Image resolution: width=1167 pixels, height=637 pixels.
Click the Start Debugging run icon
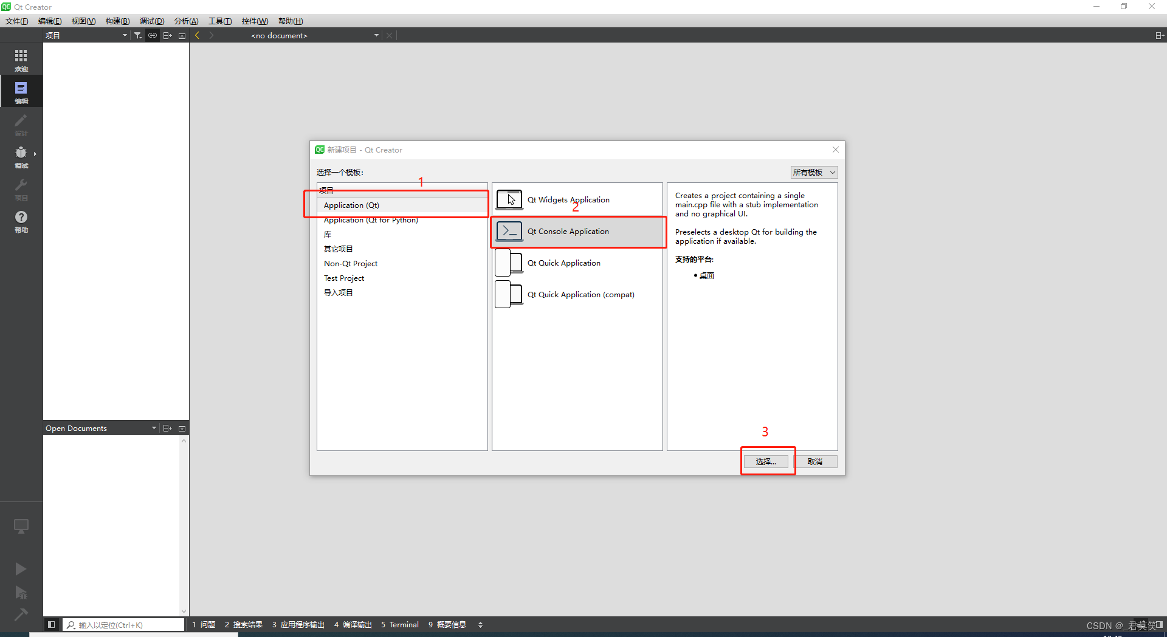click(21, 593)
